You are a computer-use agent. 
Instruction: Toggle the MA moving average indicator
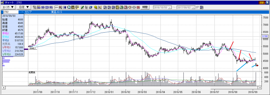38,7
